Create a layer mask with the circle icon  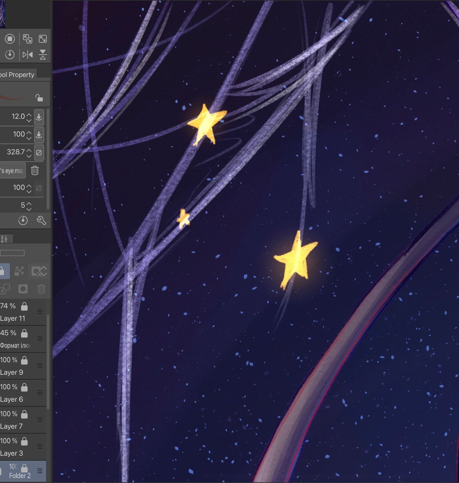click(x=23, y=289)
